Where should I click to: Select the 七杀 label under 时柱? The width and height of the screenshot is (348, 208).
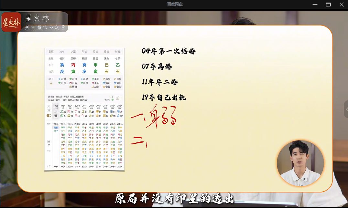[x=118, y=58]
